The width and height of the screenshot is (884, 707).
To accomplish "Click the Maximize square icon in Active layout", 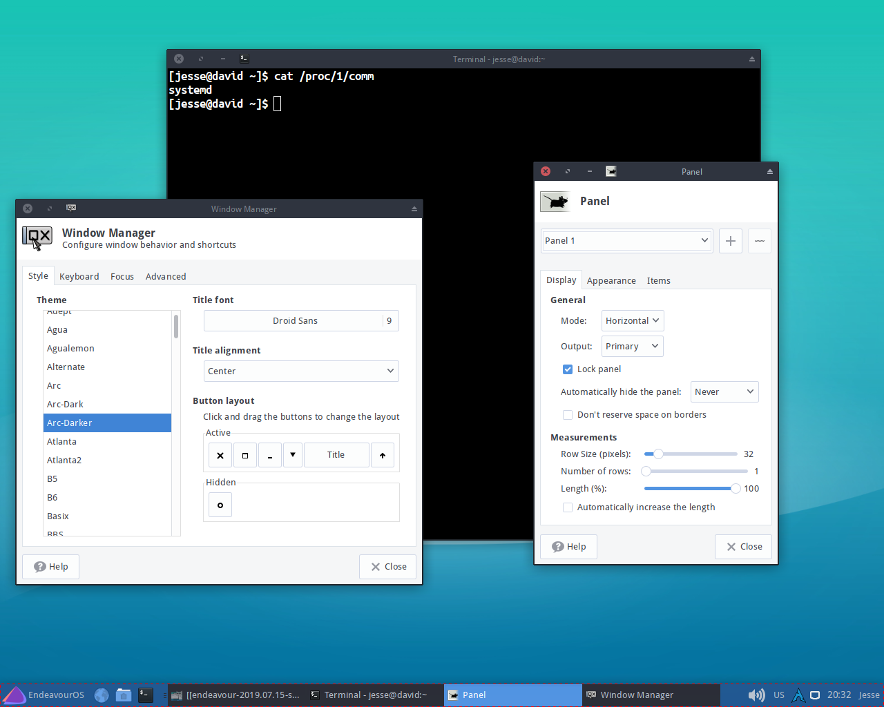I will point(245,455).
